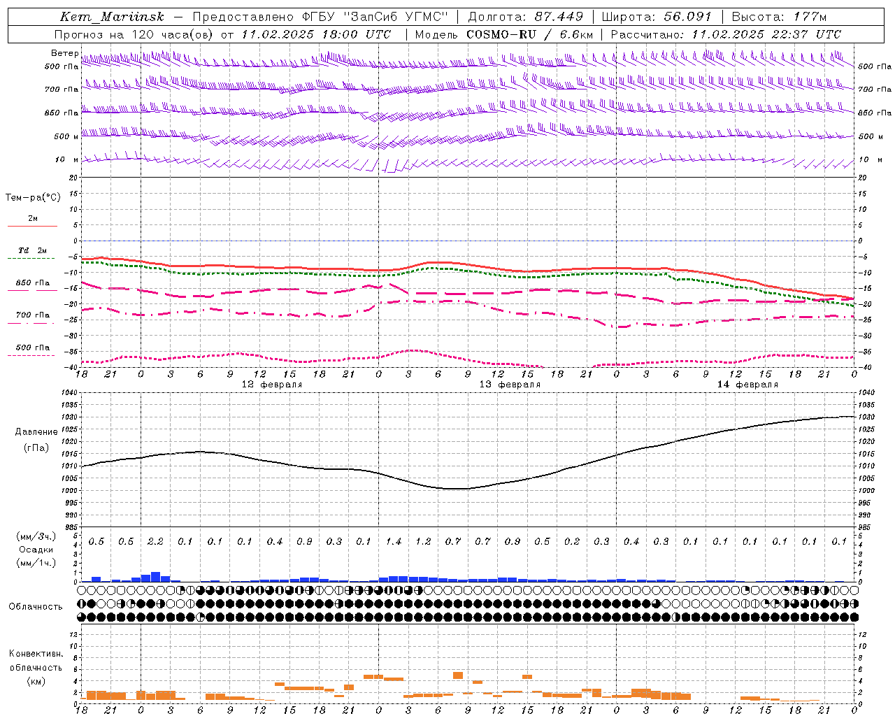Click the 'Давление' pressure panel label
The image size is (895, 716).
click(36, 432)
